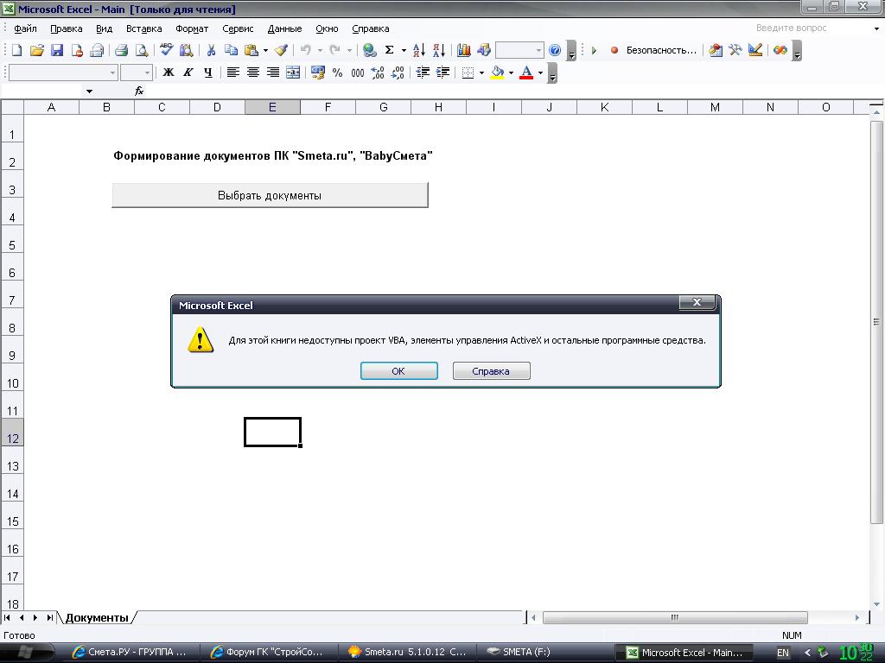Activate the Format Painter brush
Viewport: 885px width, 663px height.
[x=281, y=50]
